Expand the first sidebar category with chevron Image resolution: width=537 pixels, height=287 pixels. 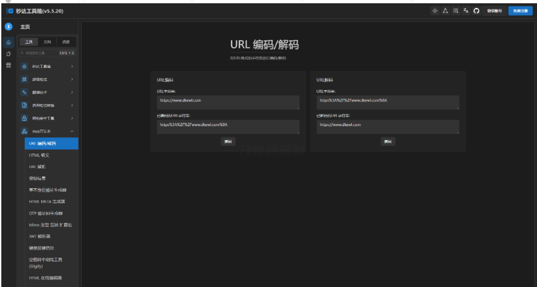[72, 66]
